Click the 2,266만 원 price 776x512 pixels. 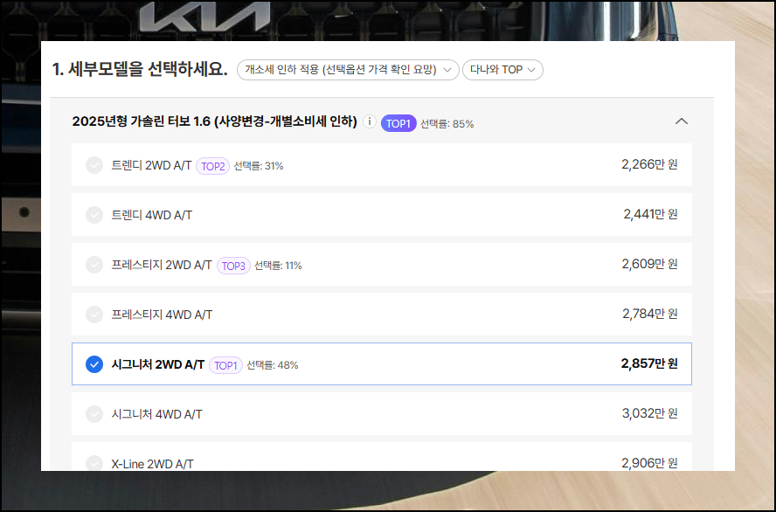[649, 164]
